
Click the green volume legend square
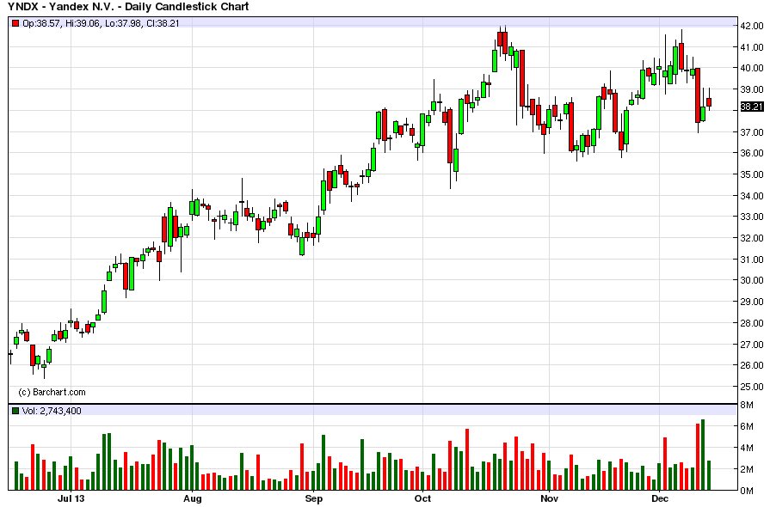point(15,411)
